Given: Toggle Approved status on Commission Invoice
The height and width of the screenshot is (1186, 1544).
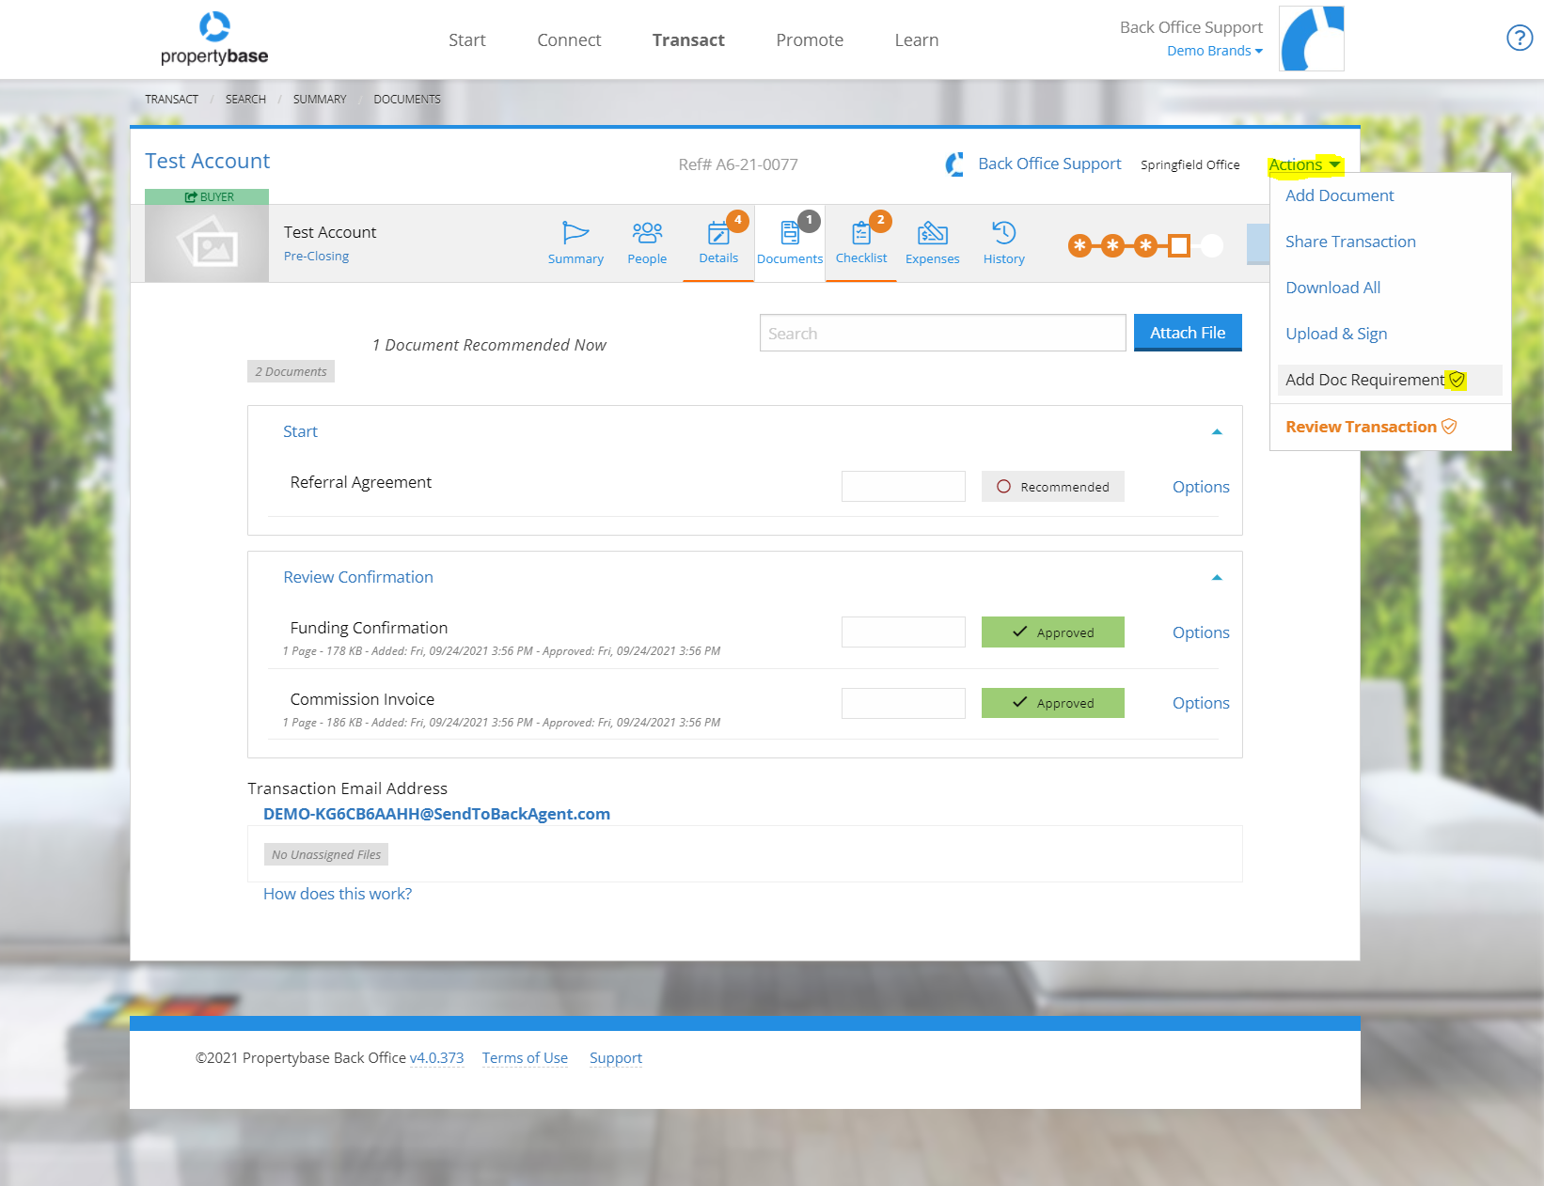Looking at the screenshot, I should [x=1052, y=702].
